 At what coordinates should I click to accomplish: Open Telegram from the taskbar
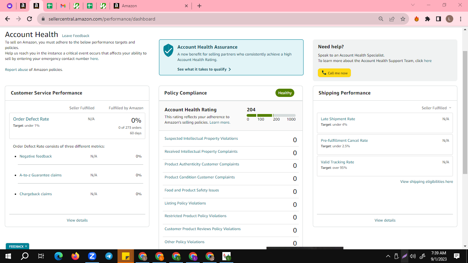tap(109, 256)
